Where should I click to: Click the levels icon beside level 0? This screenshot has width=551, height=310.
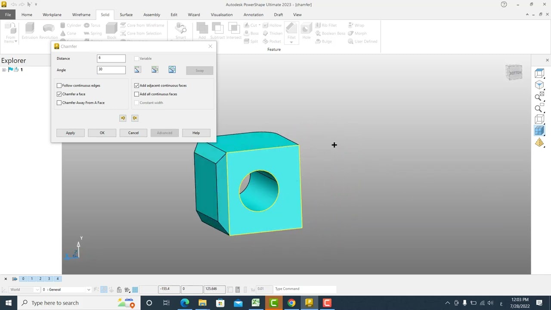tap(15, 279)
